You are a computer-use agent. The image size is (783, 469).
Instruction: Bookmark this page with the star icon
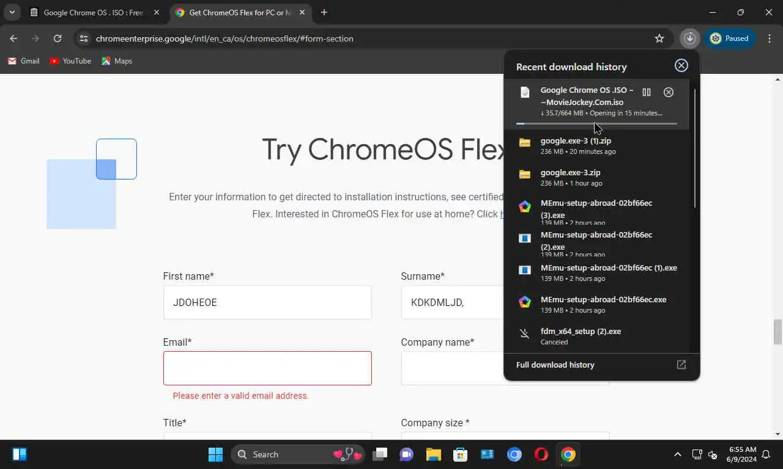point(659,38)
